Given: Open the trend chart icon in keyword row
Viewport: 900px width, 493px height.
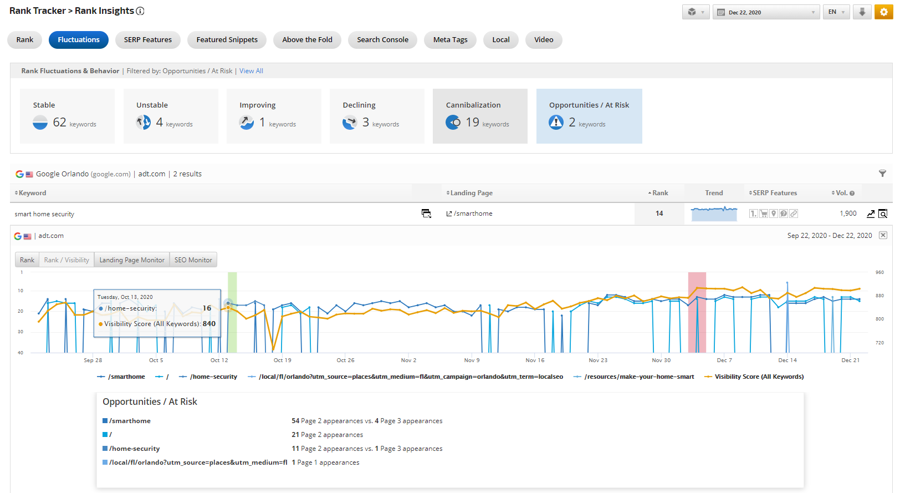Looking at the screenshot, I should pos(871,214).
